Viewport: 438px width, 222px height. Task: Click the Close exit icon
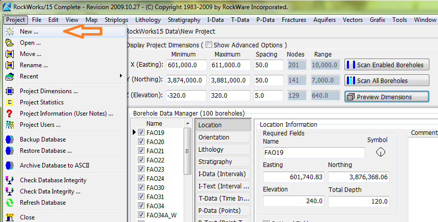10,217
